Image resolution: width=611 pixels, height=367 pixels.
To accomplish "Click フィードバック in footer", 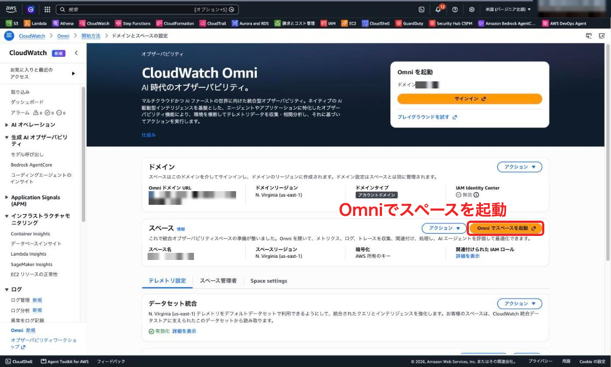I will 110,362.
